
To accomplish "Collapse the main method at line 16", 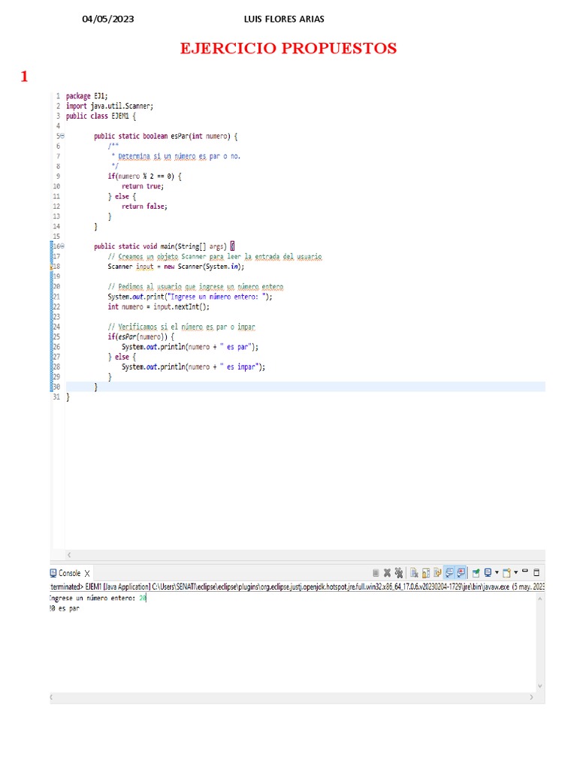I will tap(62, 246).
